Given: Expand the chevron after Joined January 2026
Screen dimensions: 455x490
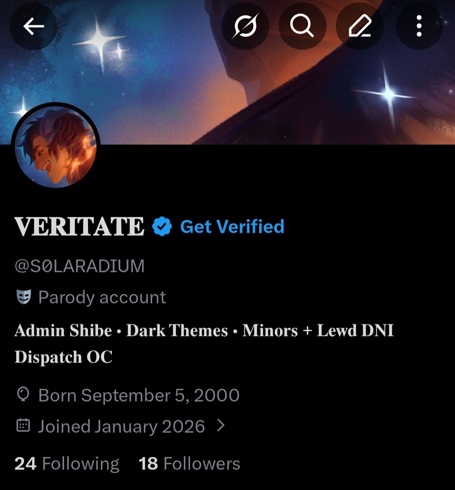Looking at the screenshot, I should pyautogui.click(x=220, y=426).
